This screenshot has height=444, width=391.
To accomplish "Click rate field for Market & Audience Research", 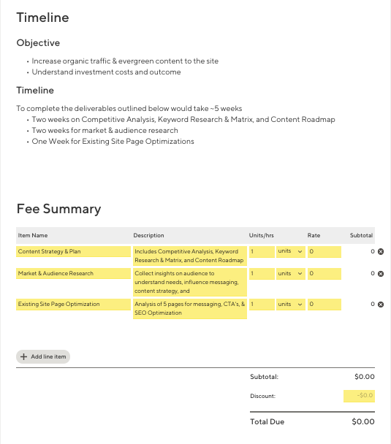I will [324, 274].
